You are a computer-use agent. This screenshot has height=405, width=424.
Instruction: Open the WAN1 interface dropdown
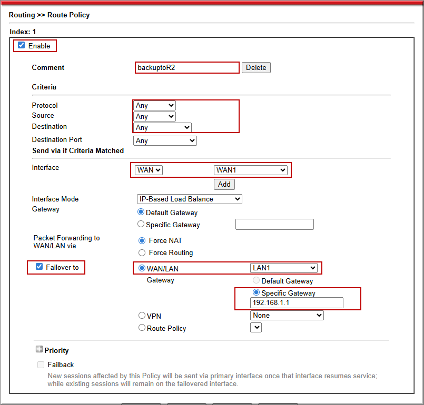pos(251,170)
